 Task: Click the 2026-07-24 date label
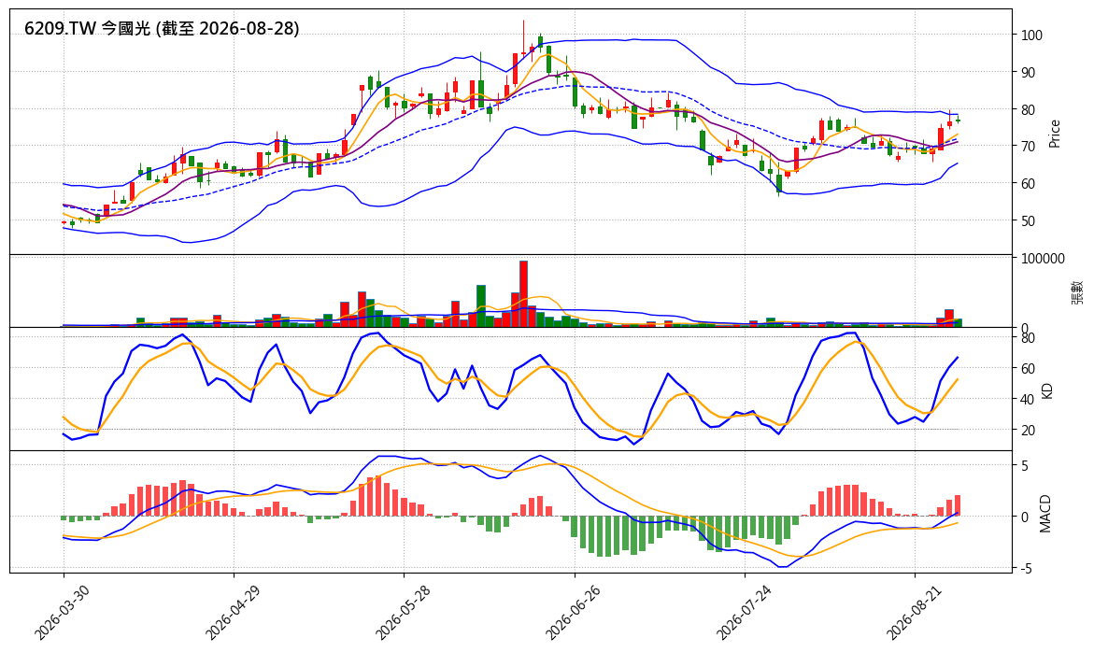[x=744, y=612]
